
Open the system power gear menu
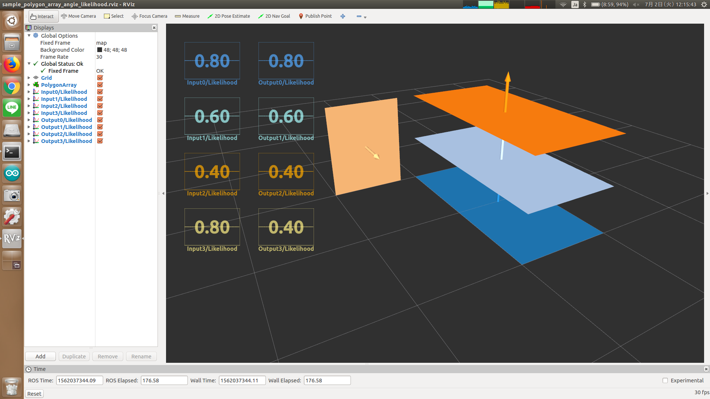(704, 4)
